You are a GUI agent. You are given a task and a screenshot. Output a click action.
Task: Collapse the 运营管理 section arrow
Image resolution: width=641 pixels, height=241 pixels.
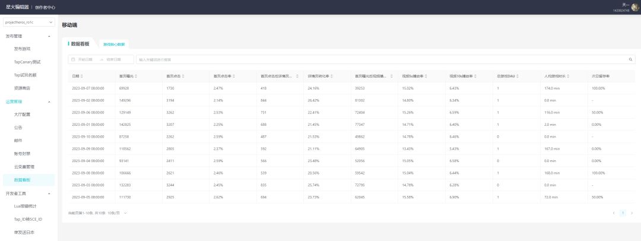click(x=49, y=102)
